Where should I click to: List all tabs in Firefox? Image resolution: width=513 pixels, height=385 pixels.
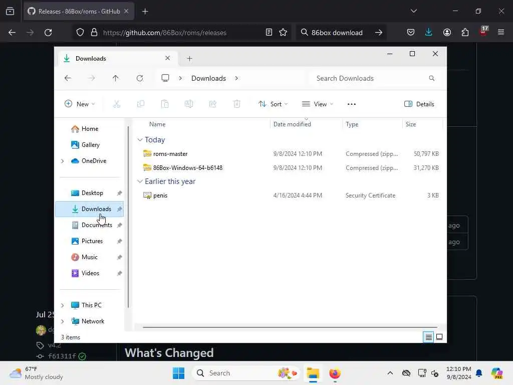[413, 11]
